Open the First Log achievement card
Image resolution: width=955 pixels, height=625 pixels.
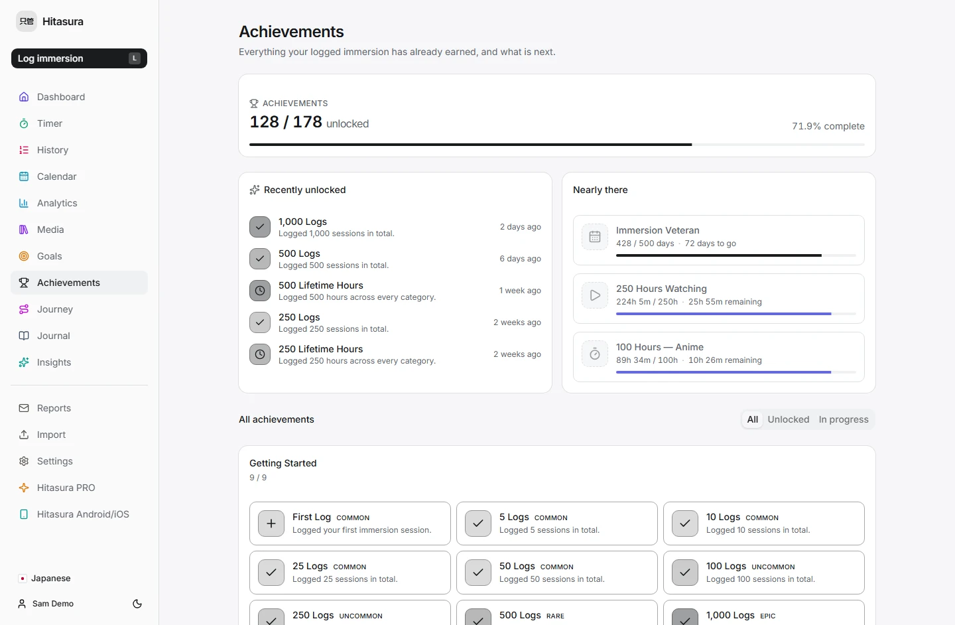pos(350,523)
